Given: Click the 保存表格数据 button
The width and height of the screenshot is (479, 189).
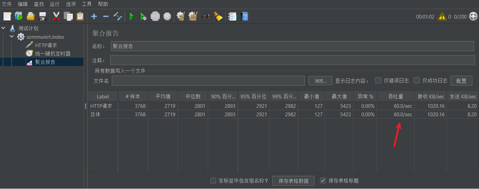Looking at the screenshot, I should (x=294, y=181).
